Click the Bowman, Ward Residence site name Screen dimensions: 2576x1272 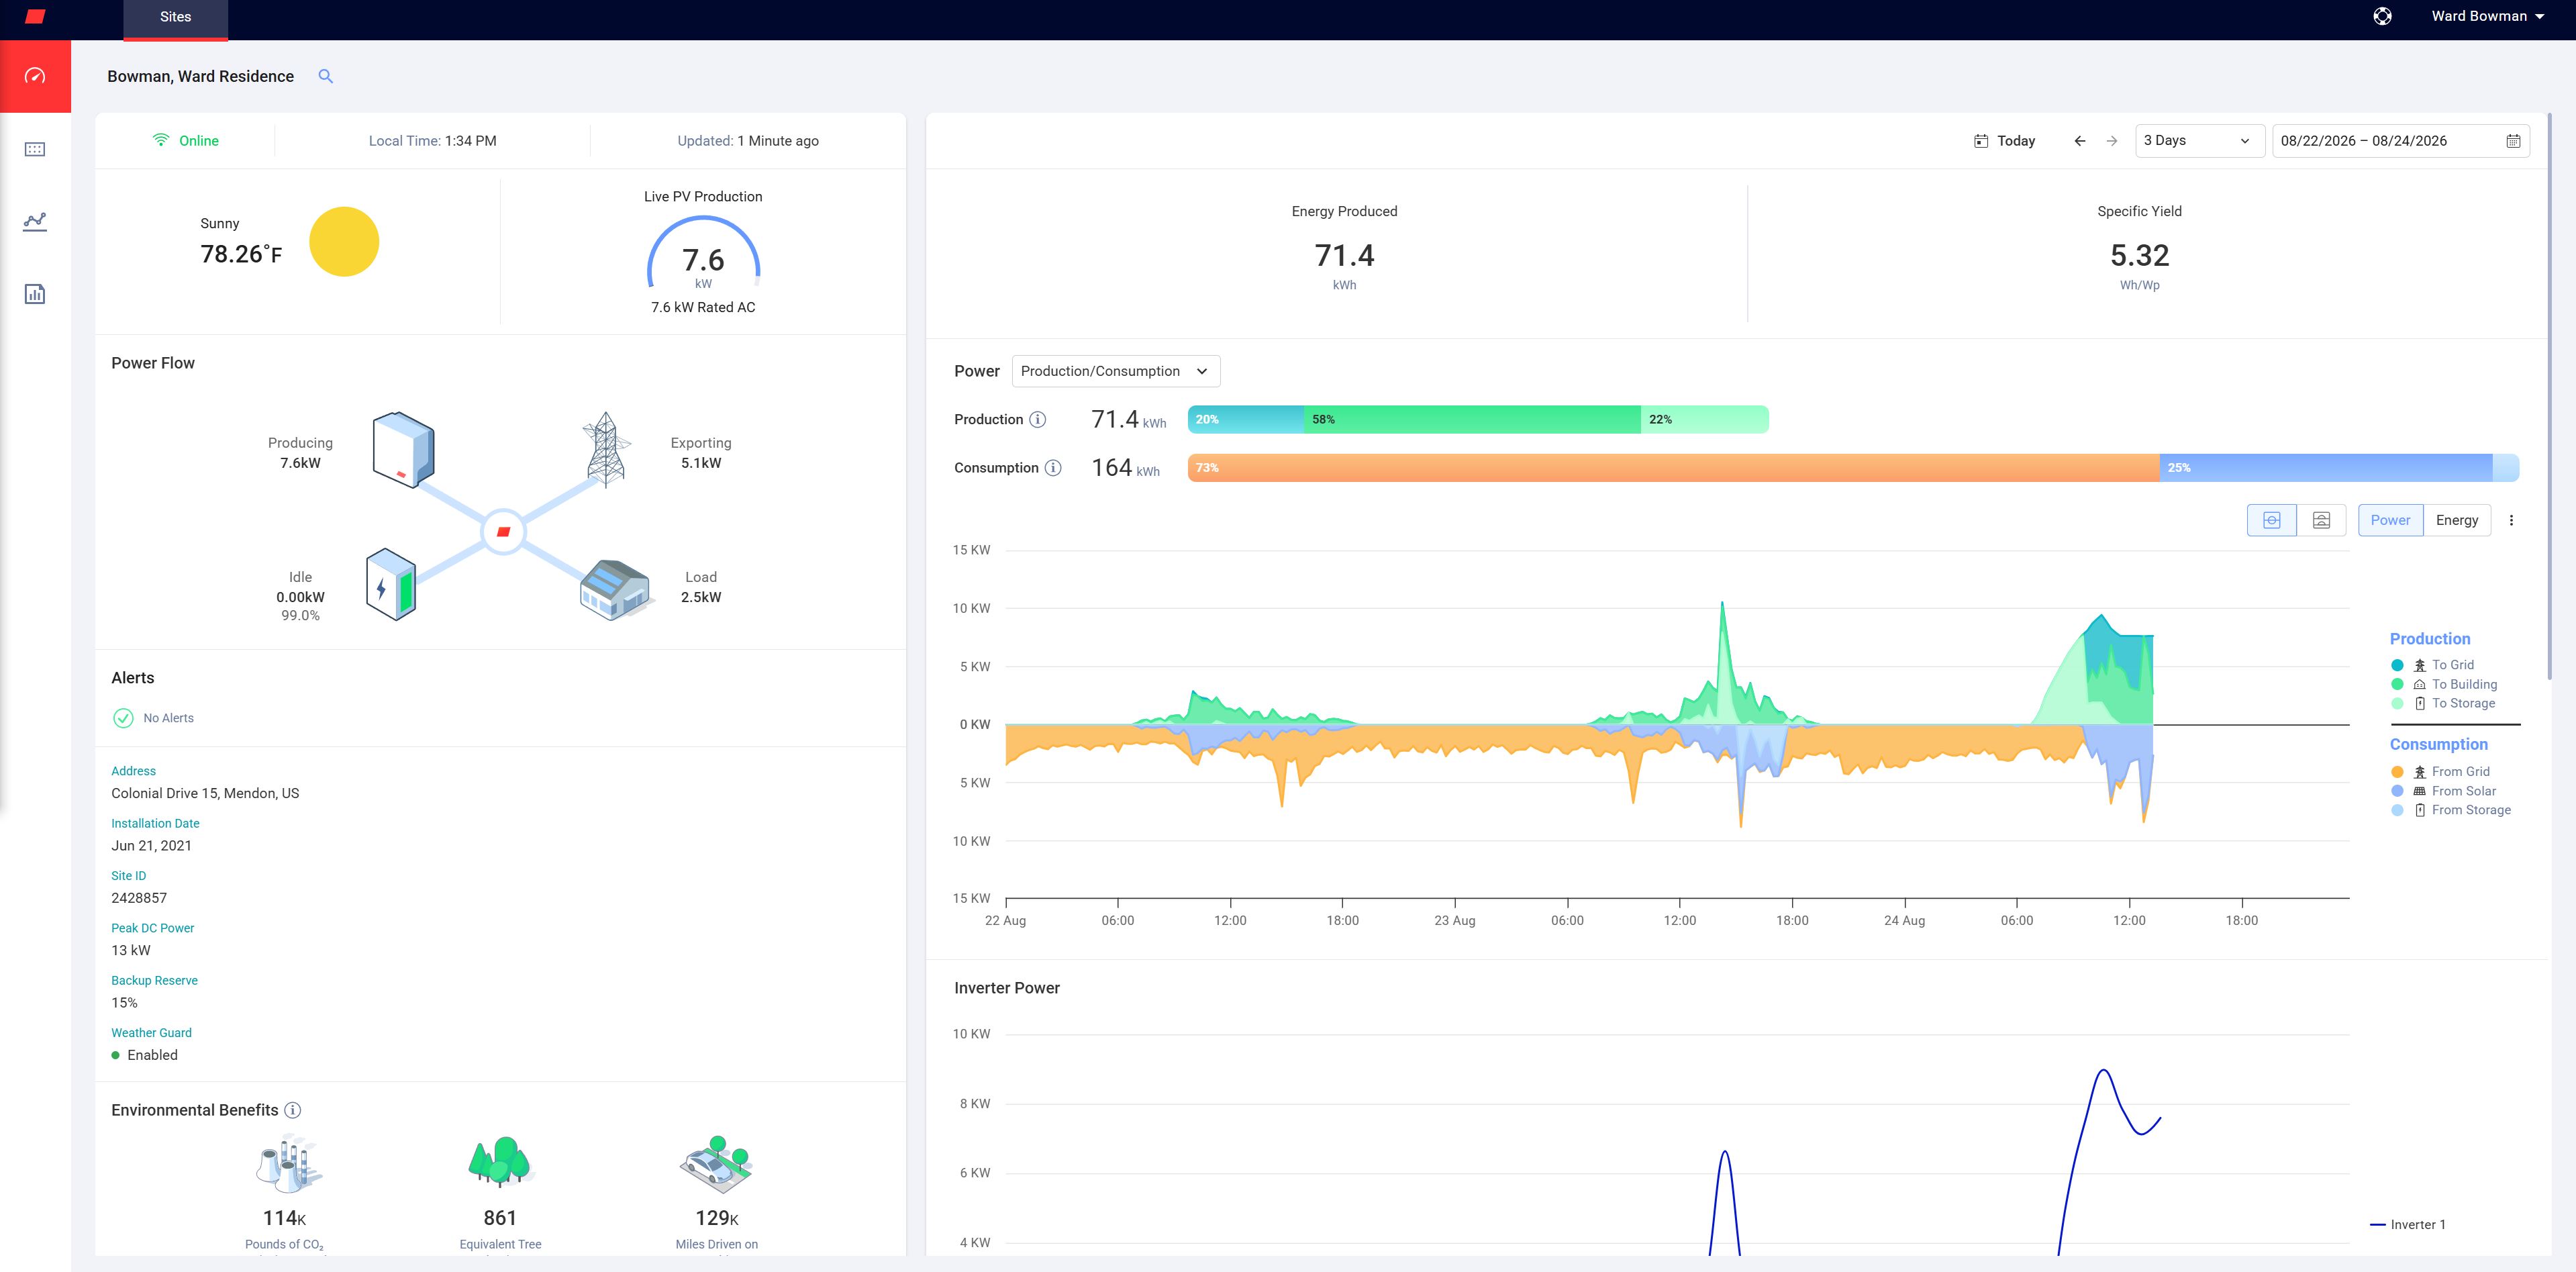[x=201, y=76]
